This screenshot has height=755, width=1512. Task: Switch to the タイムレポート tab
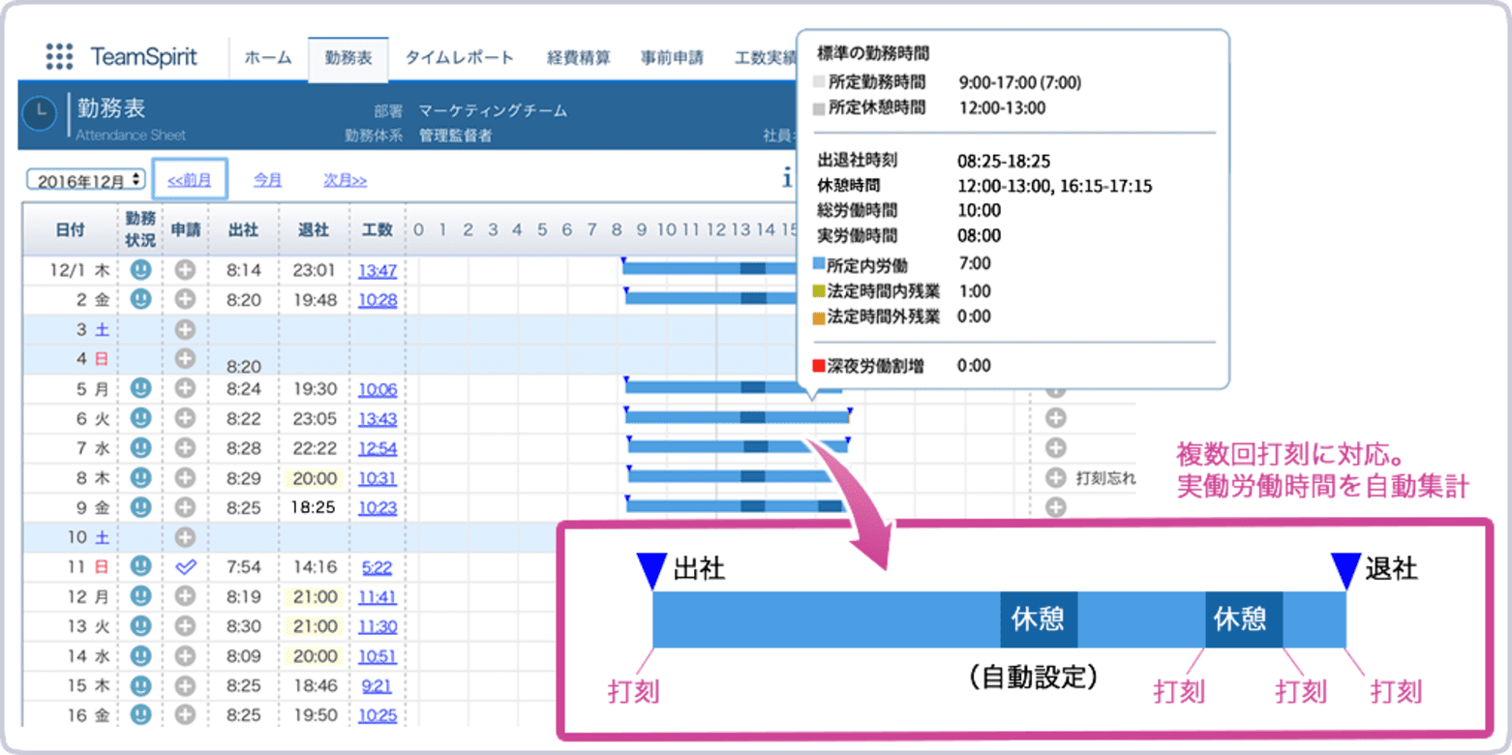click(459, 57)
